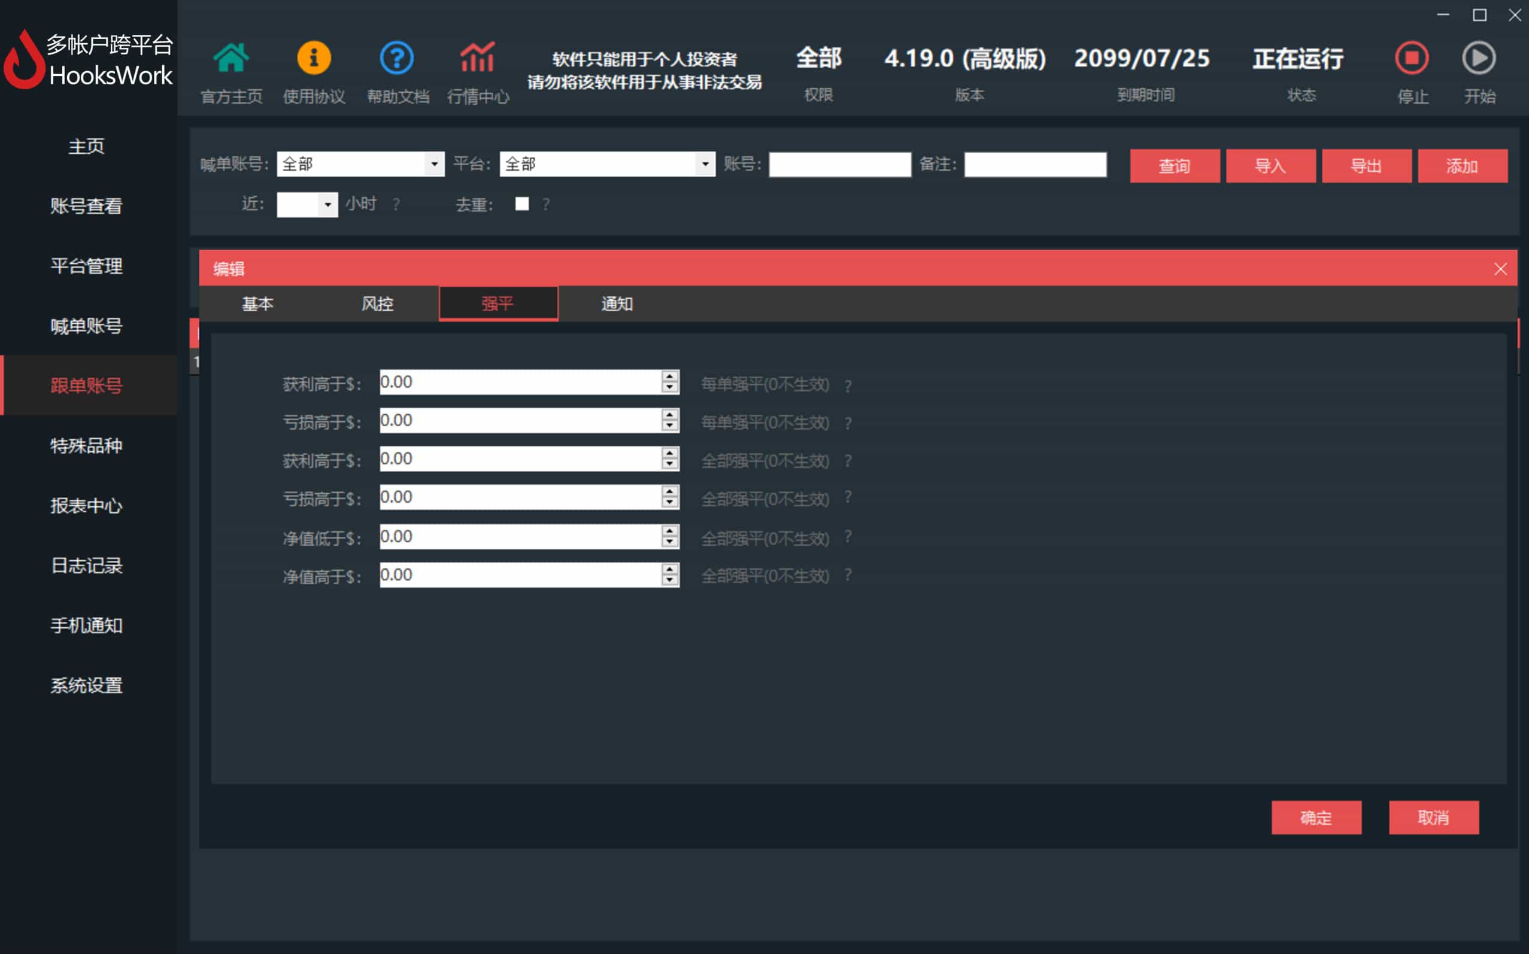This screenshot has width=1529, height=954.
Task: Click the HooksWork flame logo
Action: 24,60
